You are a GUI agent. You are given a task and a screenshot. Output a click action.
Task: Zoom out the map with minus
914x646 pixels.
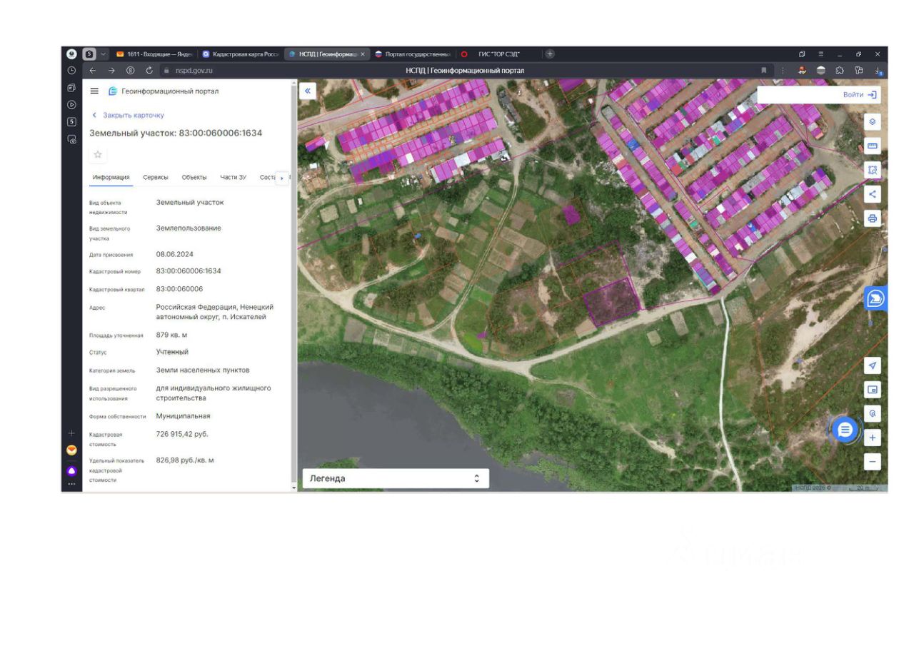point(872,462)
